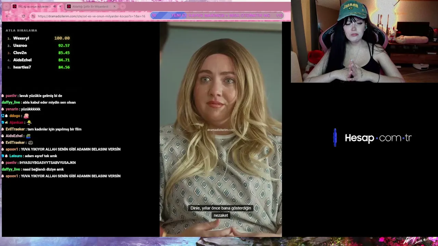This screenshot has height=246, width=438.
Task: Click the emote in ddogo's message
Action: coord(26,116)
